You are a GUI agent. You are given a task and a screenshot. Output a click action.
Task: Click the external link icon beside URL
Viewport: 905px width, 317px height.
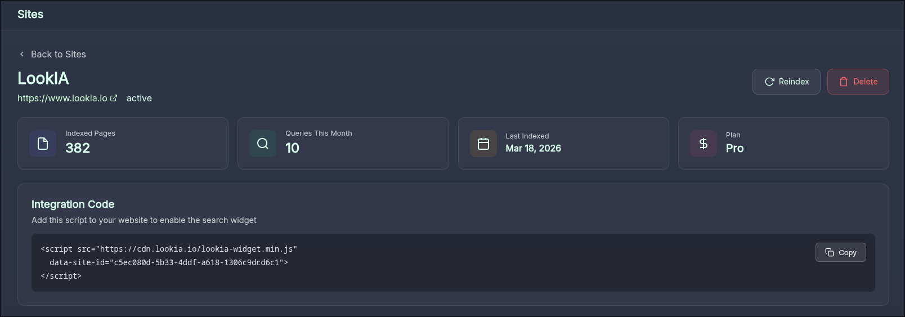114,98
